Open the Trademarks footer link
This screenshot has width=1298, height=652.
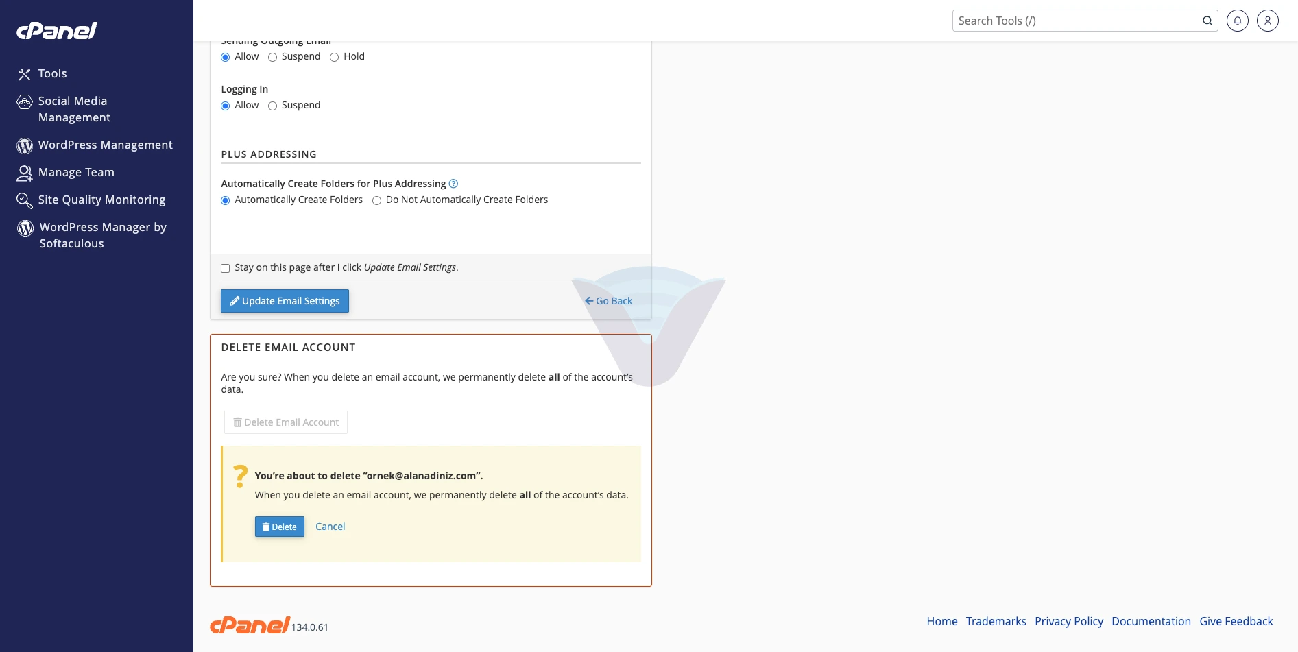point(996,621)
